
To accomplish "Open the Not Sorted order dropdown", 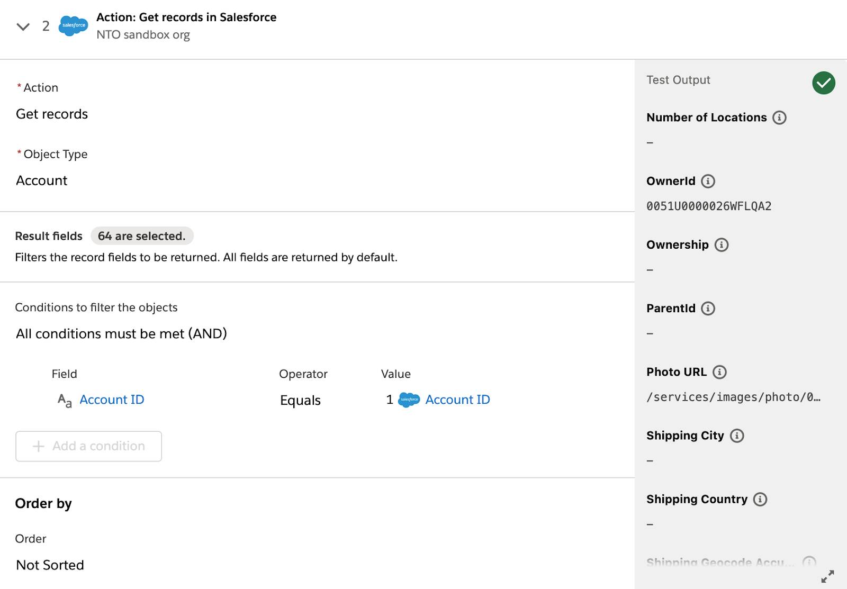I will click(x=50, y=565).
